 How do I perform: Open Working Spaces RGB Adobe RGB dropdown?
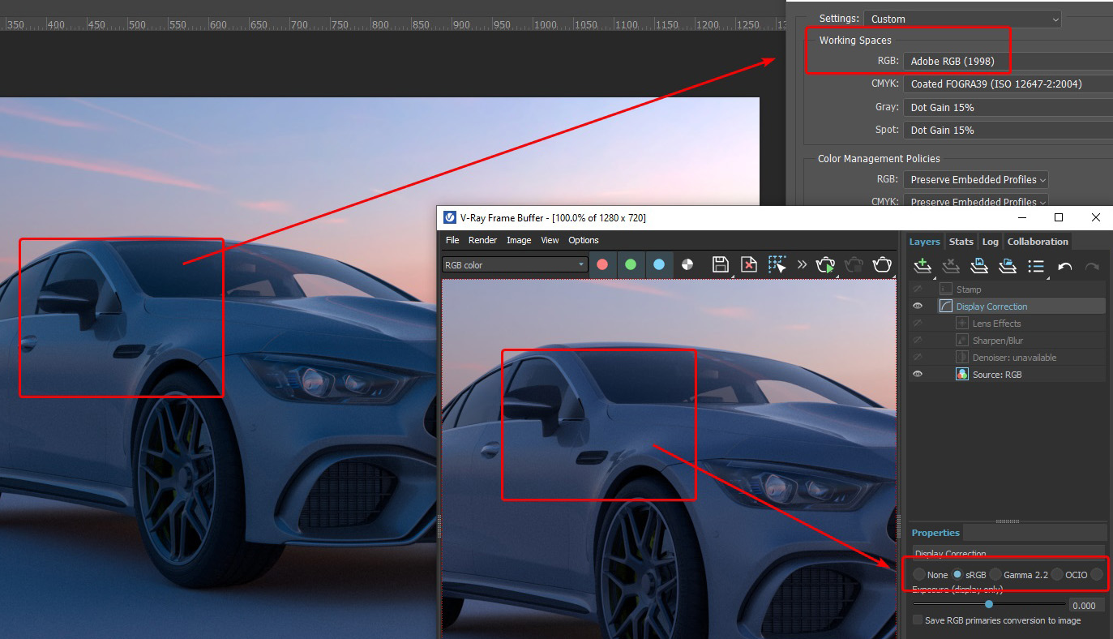point(1008,61)
